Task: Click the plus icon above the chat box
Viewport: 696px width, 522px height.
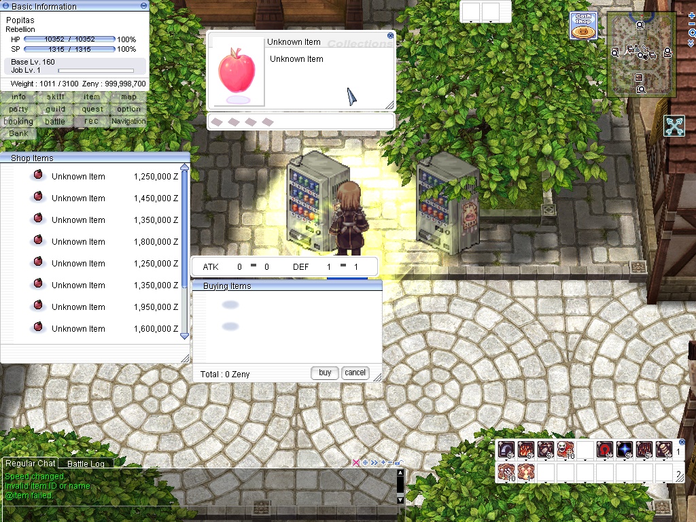Action: pos(383,462)
